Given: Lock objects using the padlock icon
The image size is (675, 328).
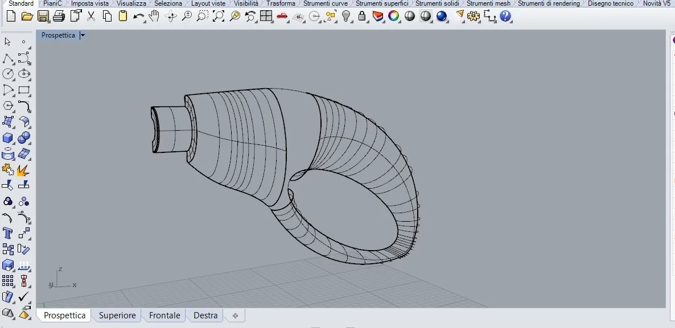Looking at the screenshot, I should (x=362, y=16).
